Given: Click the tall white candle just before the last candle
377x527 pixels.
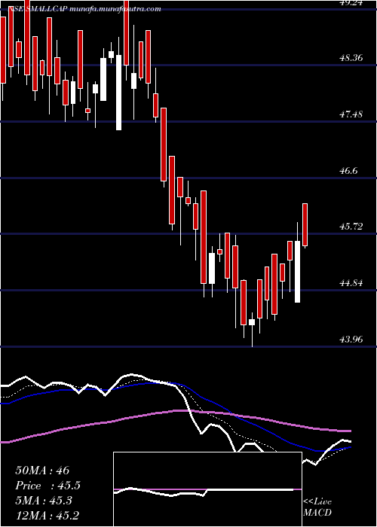Looking at the screenshot, I should pyautogui.click(x=298, y=272).
